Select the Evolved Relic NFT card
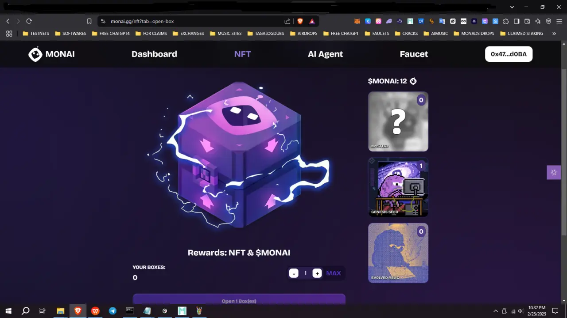The width and height of the screenshot is (567, 318). click(x=398, y=253)
